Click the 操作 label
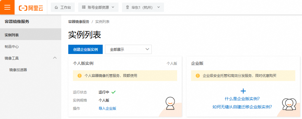This screenshot has width=302, height=119. click(76, 109)
